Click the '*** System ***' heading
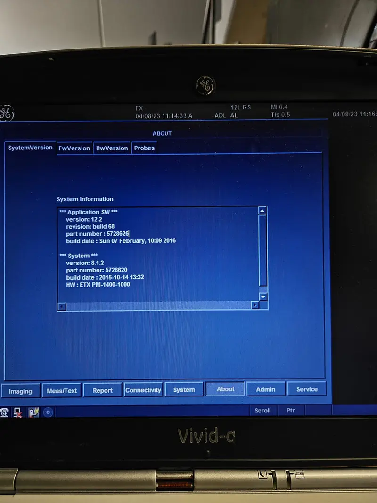The image size is (377, 503). (x=79, y=256)
